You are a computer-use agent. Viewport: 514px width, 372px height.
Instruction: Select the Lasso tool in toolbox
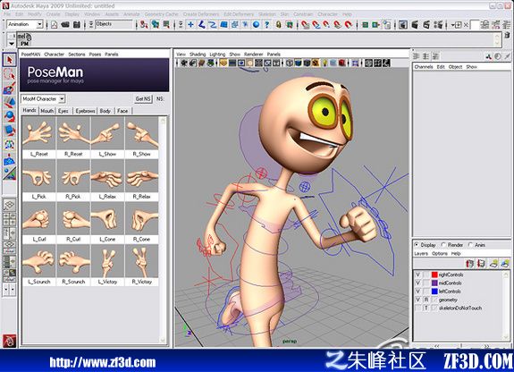coord(9,74)
